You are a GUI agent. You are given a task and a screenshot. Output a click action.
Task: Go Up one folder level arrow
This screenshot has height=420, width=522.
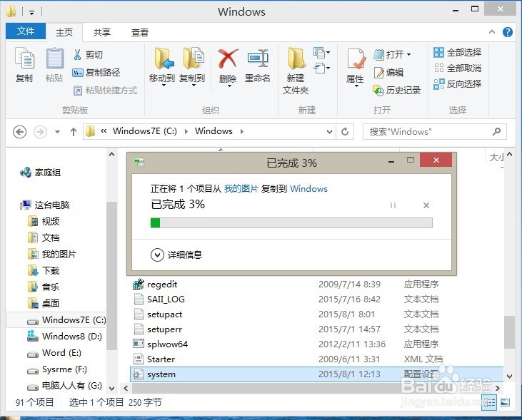pyautogui.click(x=74, y=132)
